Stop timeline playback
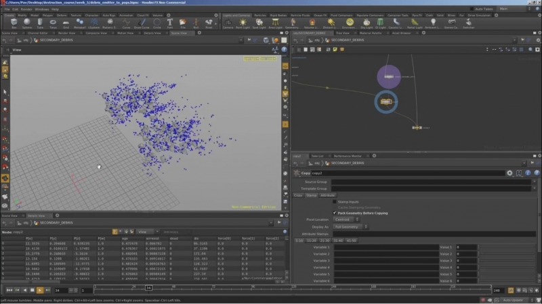Viewport: 542px width, 304px height. [x=32, y=290]
